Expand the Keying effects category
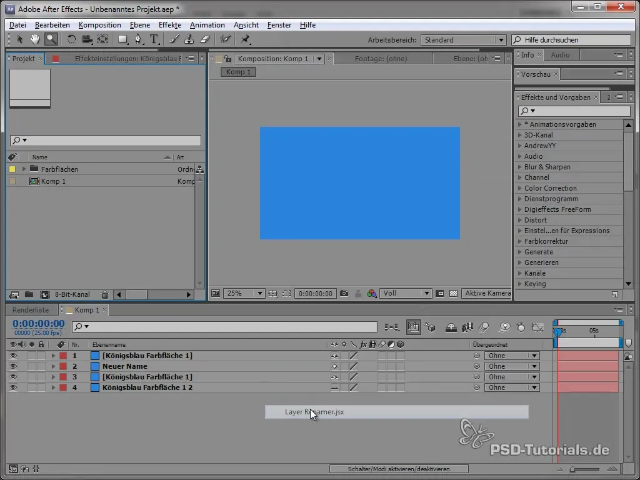Viewport: 640px width, 480px height. 520,284
